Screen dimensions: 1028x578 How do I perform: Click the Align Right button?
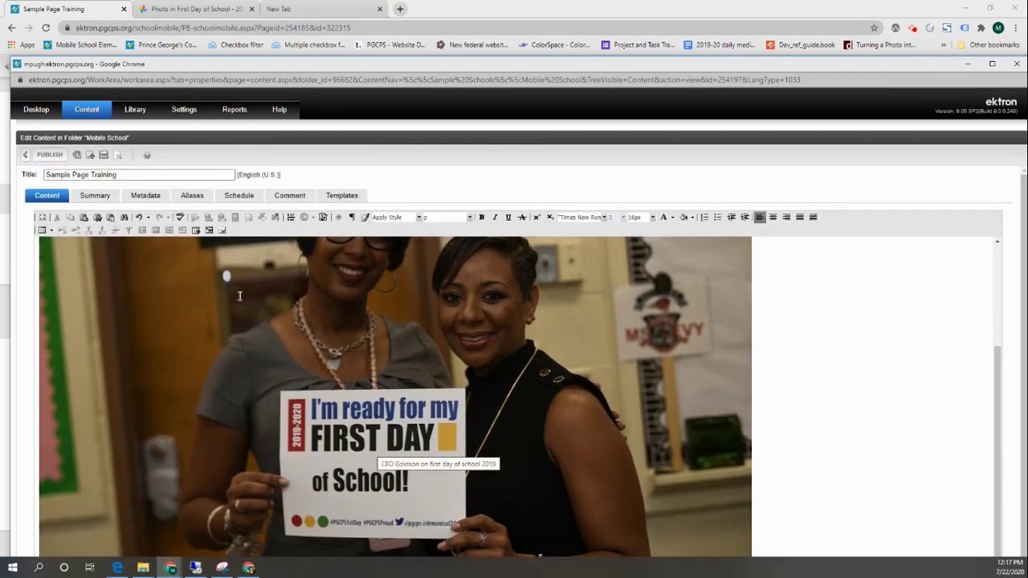click(x=786, y=217)
